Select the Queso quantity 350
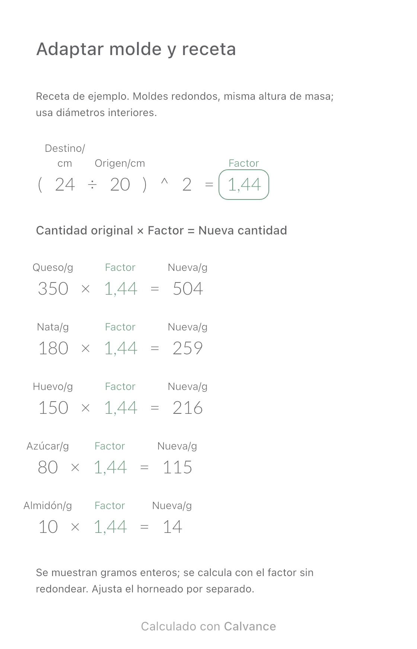417x649 pixels. (x=53, y=289)
